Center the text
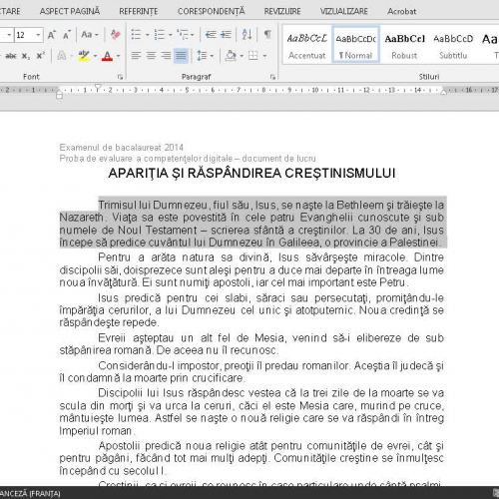Screen dimensions: 499x499 (x=151, y=56)
